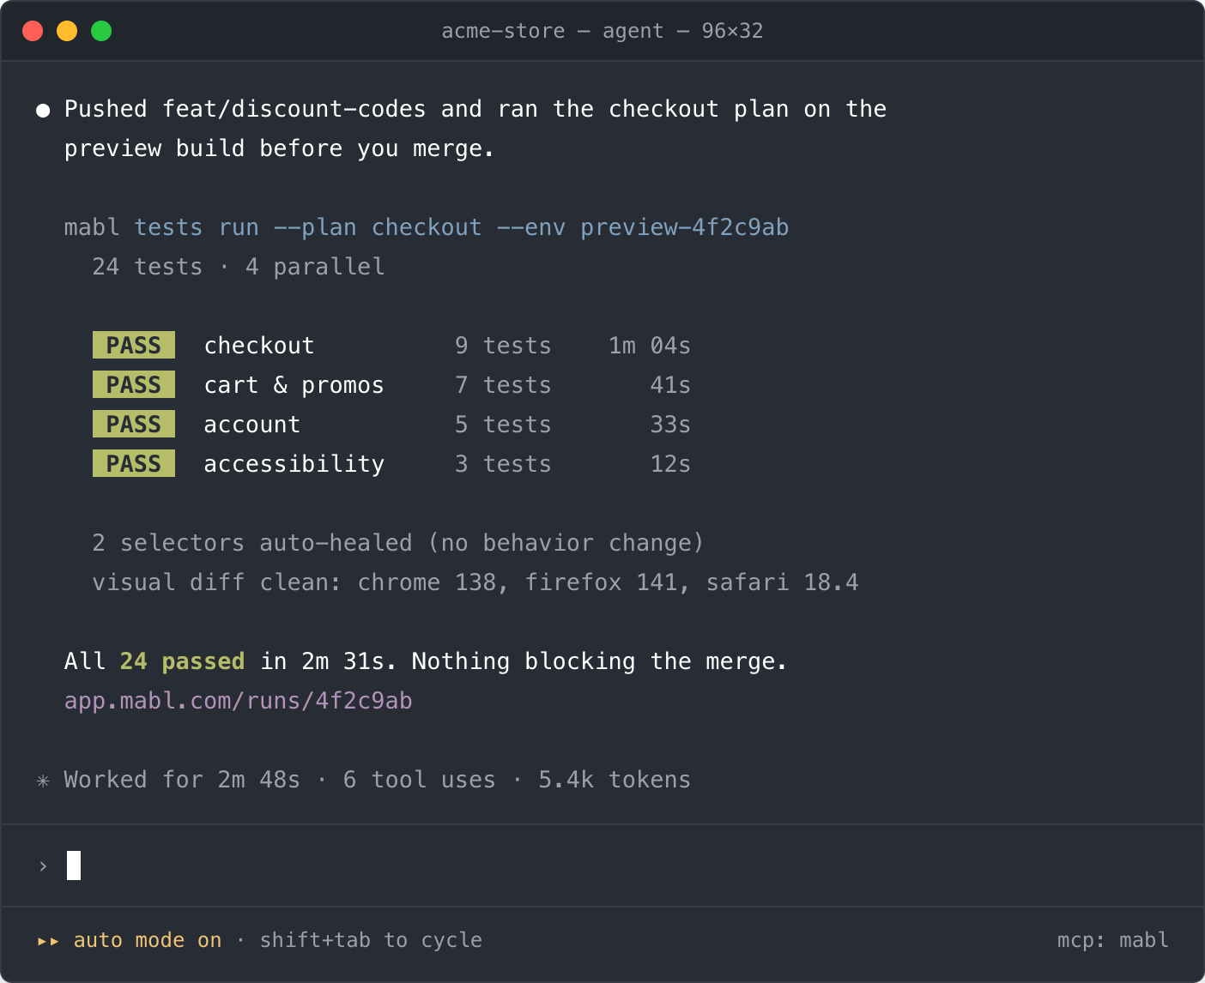Click the '41s' duration
Viewport: 1205px width, 983px height.
[x=670, y=385]
